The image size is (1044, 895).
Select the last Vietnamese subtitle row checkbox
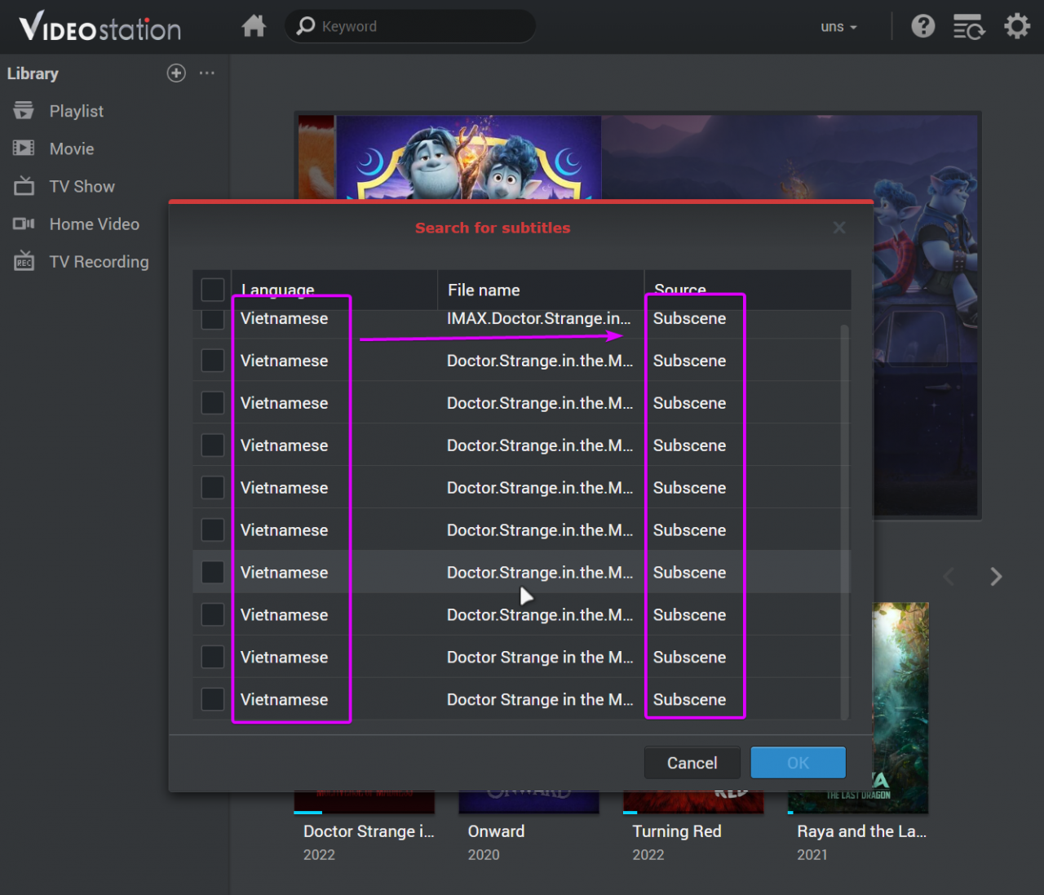pos(212,699)
